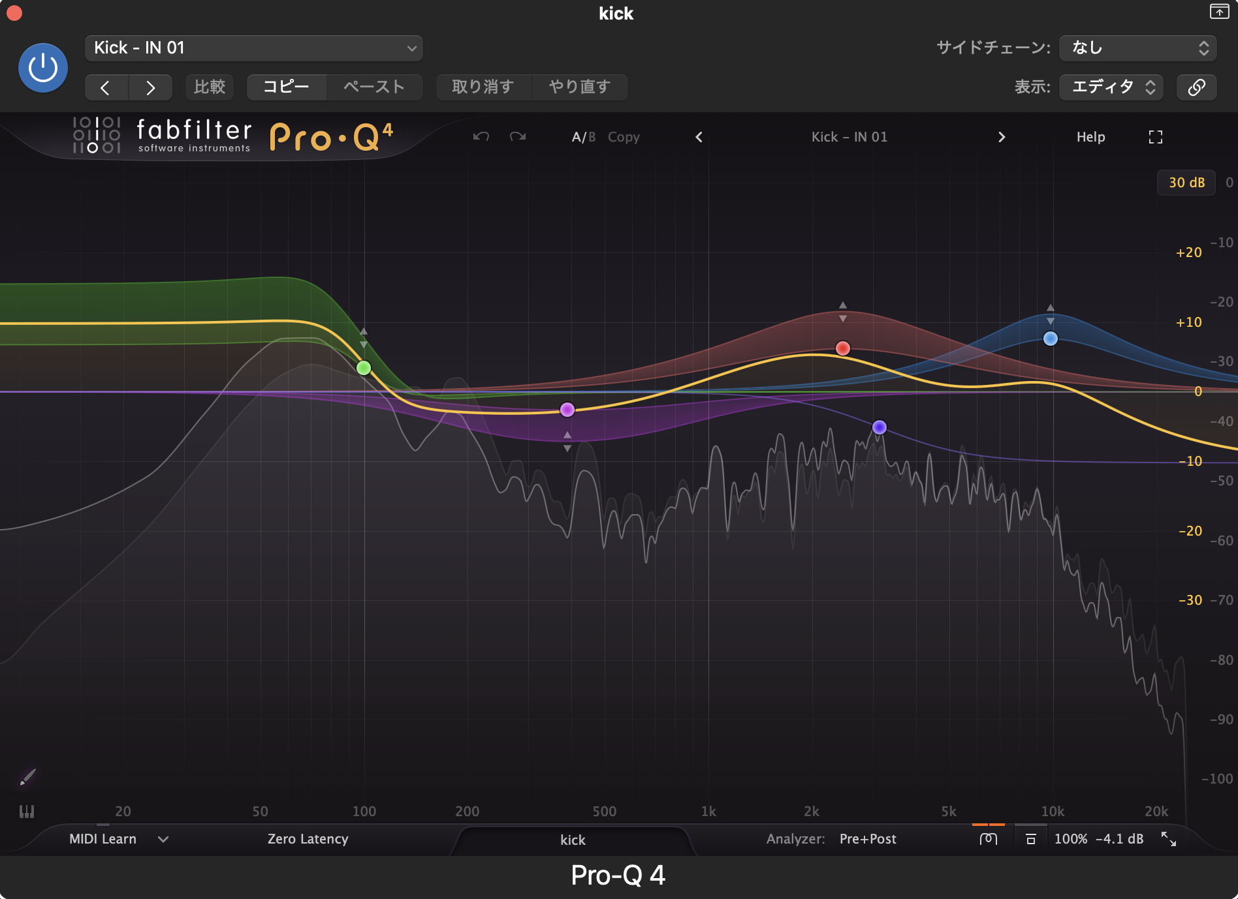The image size is (1238, 899).
Task: Click the コピー button
Action: 286,87
